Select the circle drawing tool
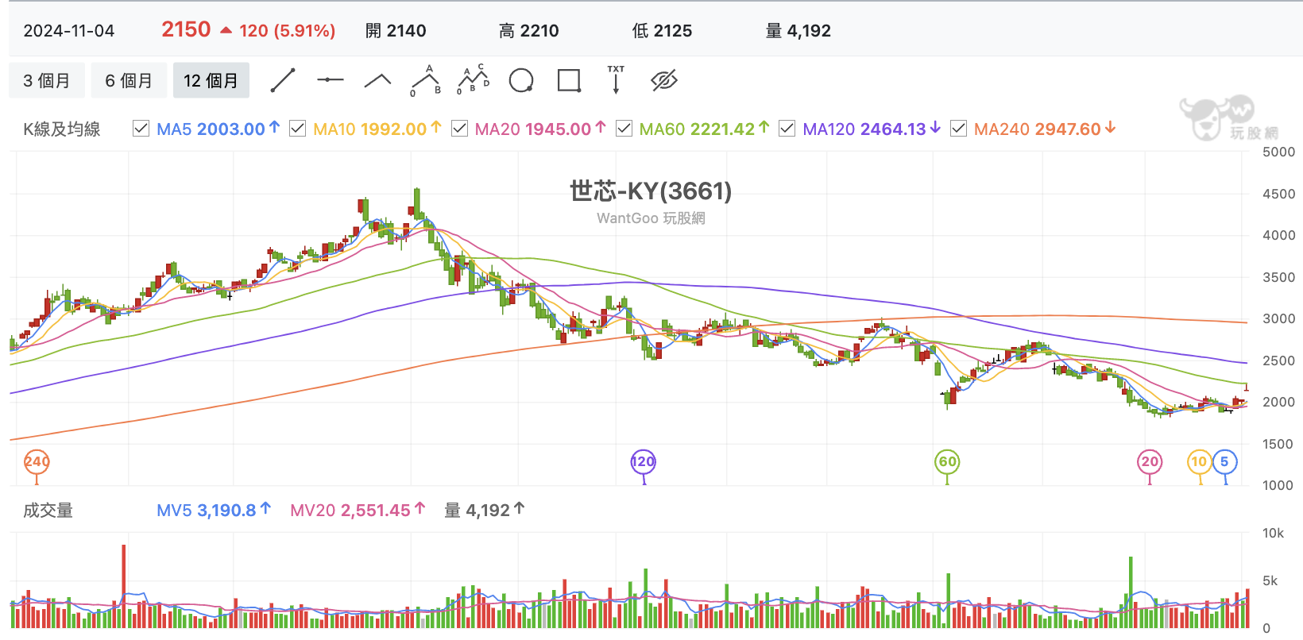 tap(521, 80)
